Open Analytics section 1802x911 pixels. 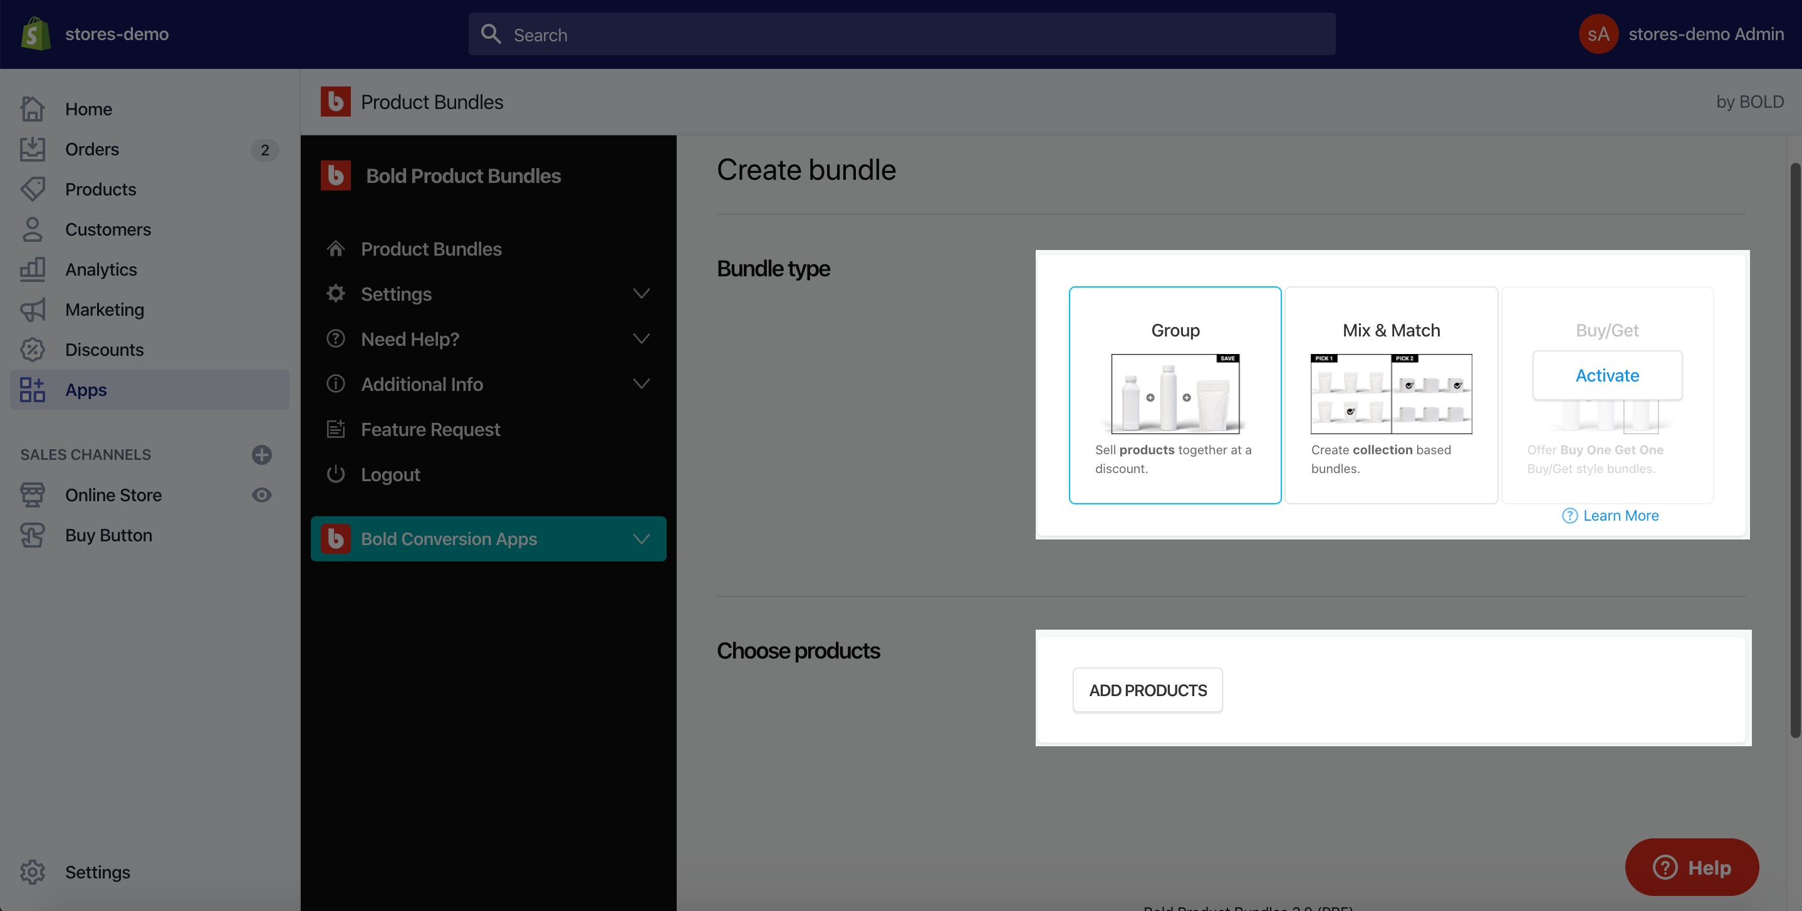[x=150, y=269]
